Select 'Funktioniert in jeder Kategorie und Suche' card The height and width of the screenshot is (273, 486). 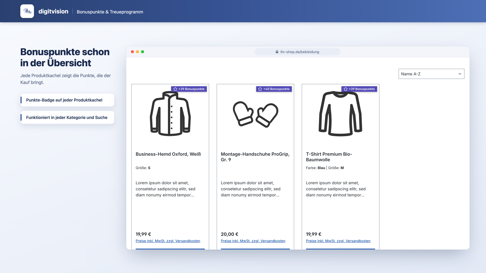point(67,118)
